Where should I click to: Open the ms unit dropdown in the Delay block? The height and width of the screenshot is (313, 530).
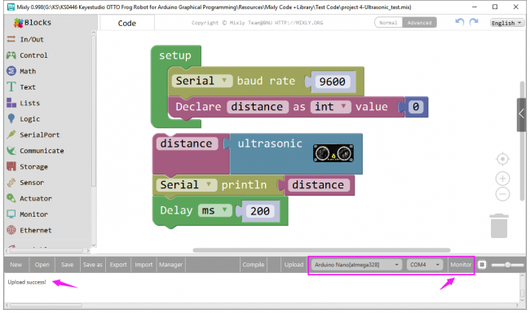(x=215, y=210)
